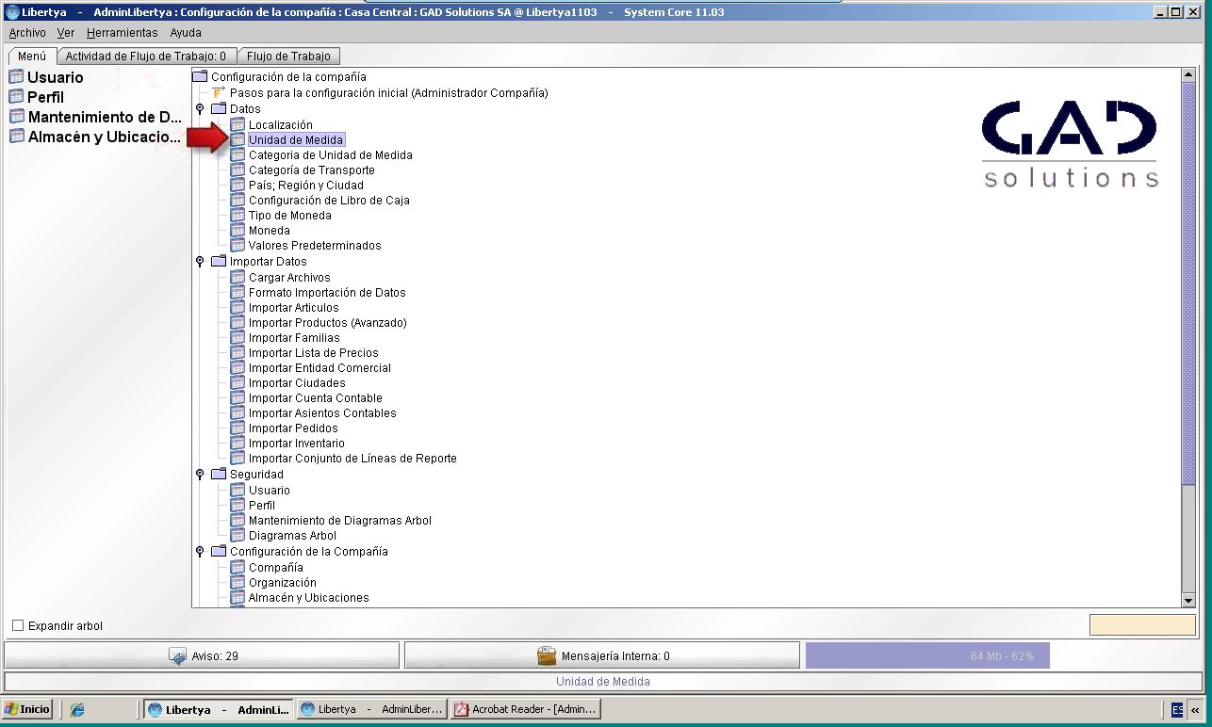The width and height of the screenshot is (1212, 727).
Task: Click the tree scrollbar up arrow
Action: tap(1188, 74)
